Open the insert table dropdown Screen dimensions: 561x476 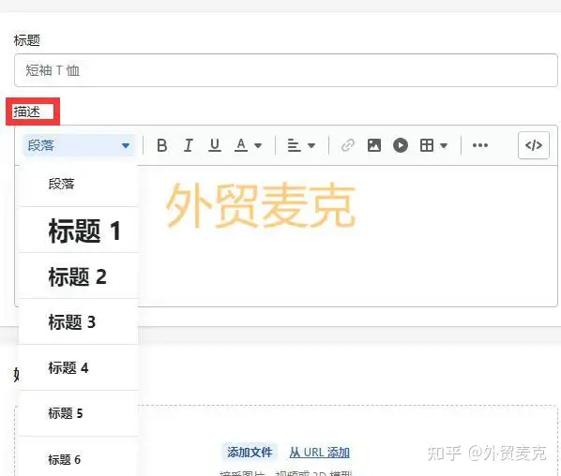[433, 145]
